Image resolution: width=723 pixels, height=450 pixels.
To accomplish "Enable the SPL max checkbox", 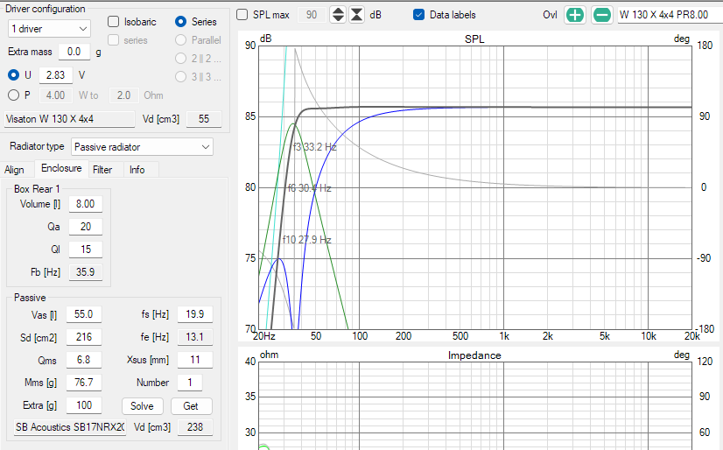I will pyautogui.click(x=242, y=15).
